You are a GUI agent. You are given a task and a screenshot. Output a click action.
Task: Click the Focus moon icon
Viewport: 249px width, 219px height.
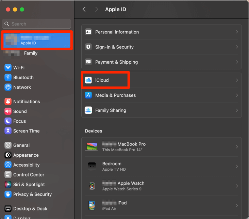pos(8,121)
